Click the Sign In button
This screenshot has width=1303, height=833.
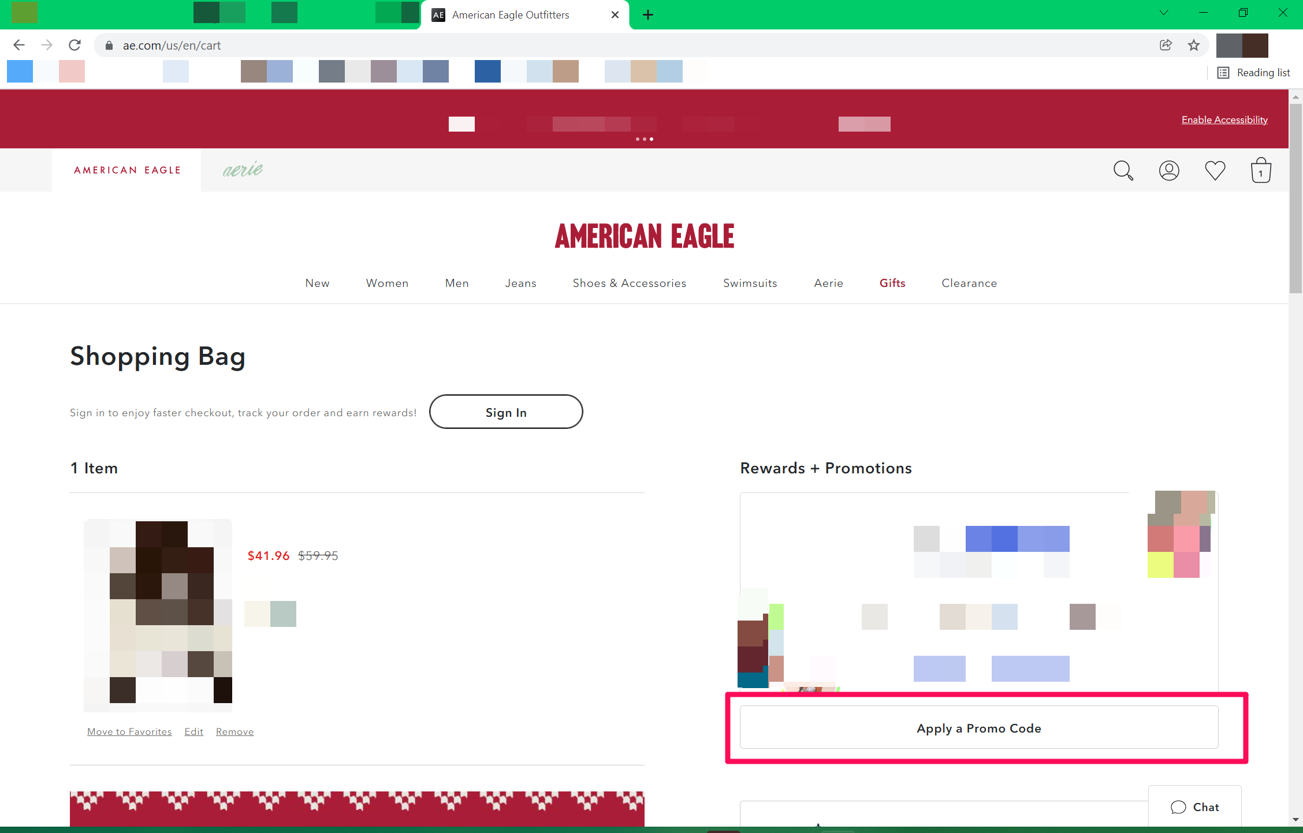pyautogui.click(x=506, y=412)
